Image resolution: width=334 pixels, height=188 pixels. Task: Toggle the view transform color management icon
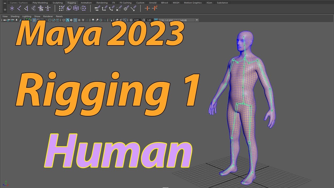tap(156, 20)
